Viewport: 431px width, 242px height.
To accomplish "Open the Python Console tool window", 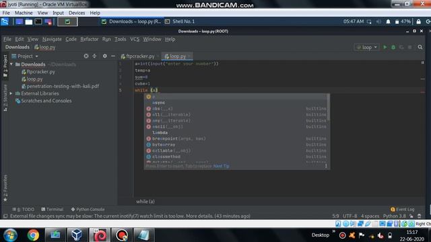I will click(88, 209).
